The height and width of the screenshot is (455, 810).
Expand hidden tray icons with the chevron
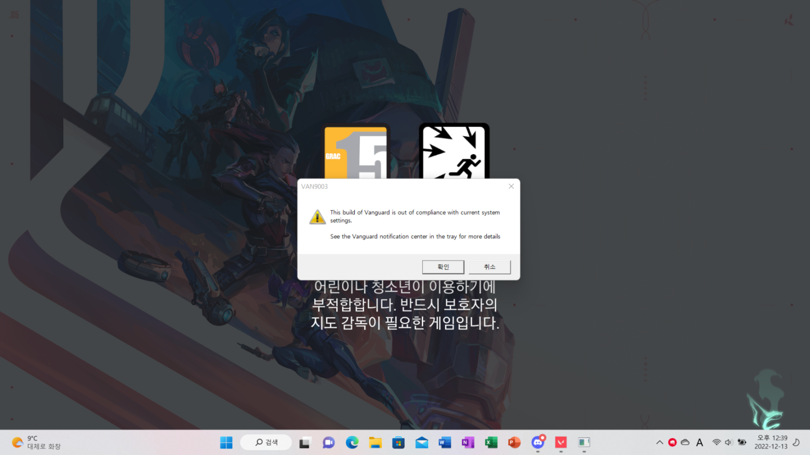660,442
